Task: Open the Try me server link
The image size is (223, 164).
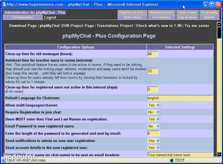Action: click(x=197, y=26)
